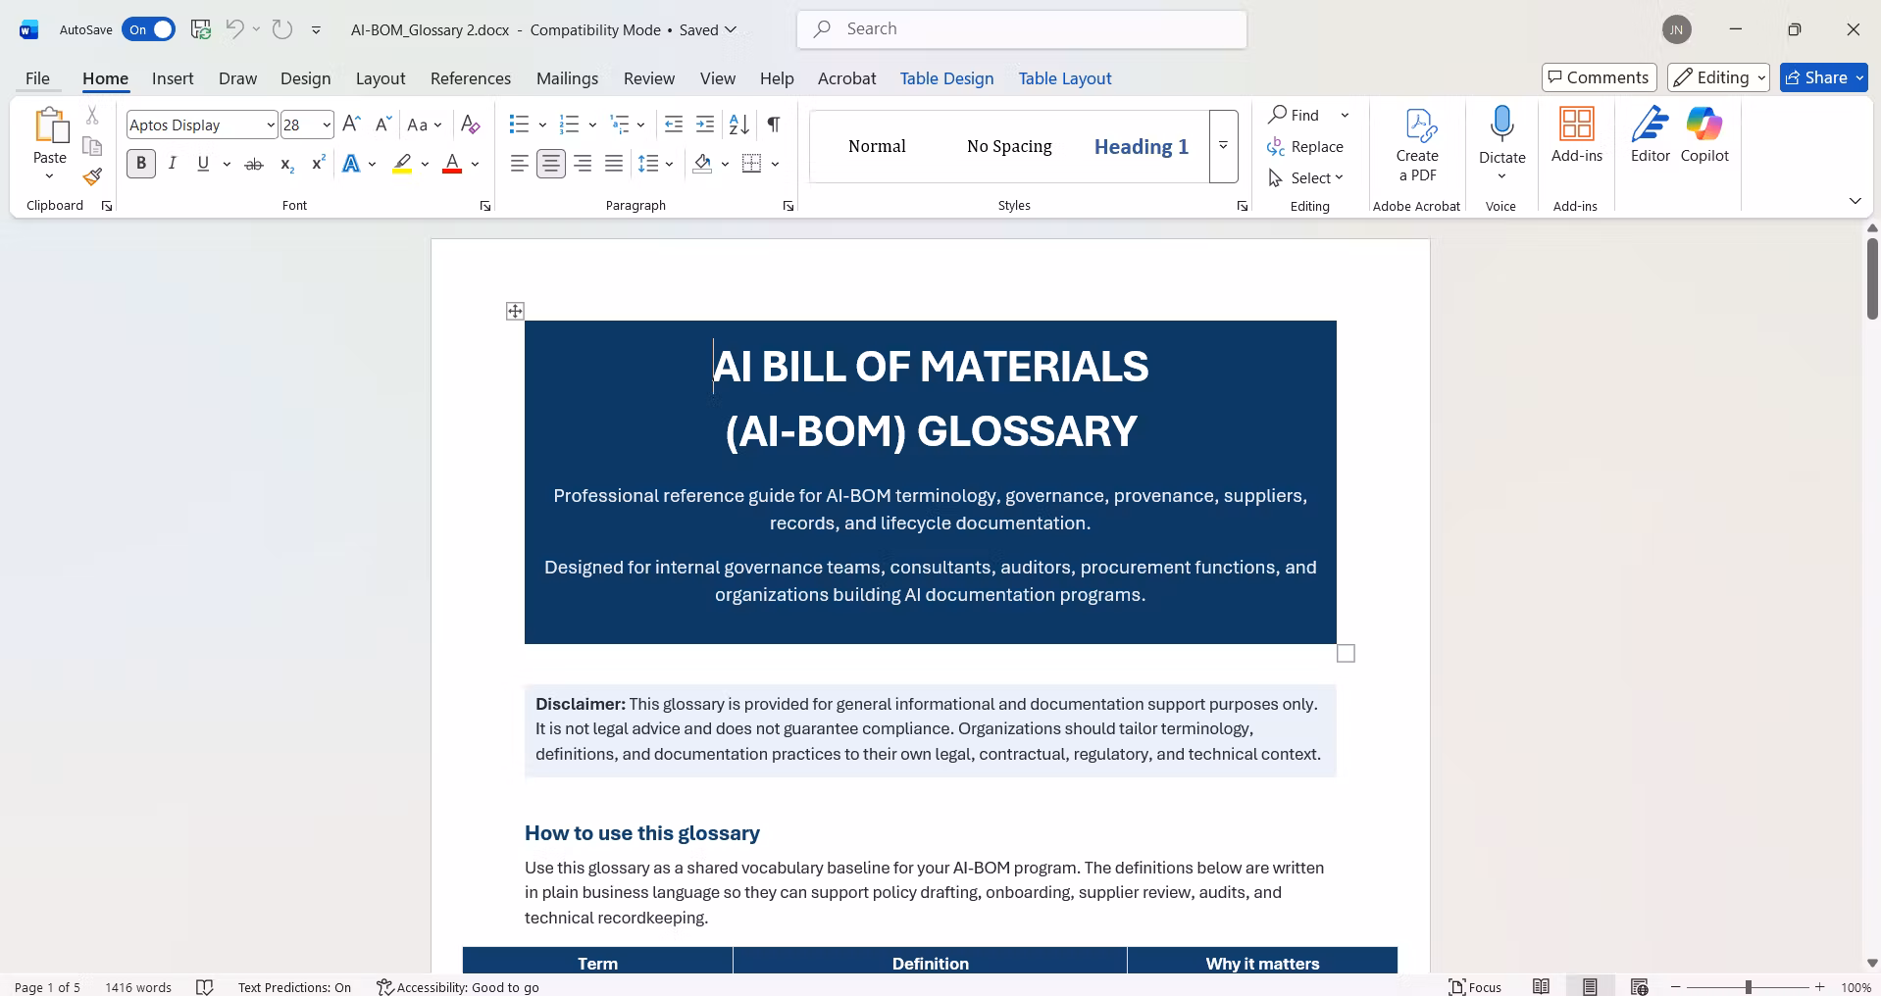Screen dimensions: 1881x996
Task: Undo the last action
Action: pos(234,29)
